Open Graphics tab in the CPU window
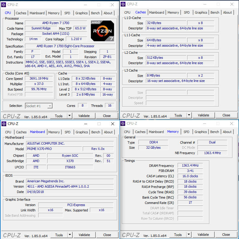239x239 pixels. point(81,13)
